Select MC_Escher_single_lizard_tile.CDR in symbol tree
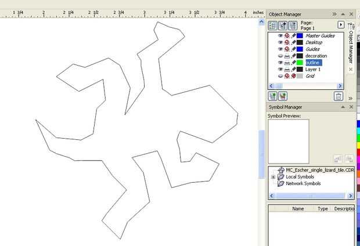Viewport: 360px width, 246px height. pos(320,170)
